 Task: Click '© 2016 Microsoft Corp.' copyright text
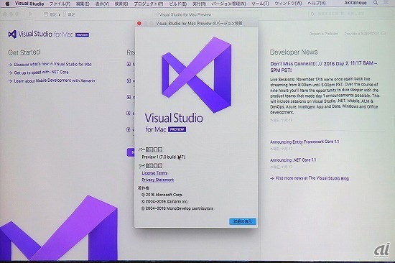pos(162,195)
